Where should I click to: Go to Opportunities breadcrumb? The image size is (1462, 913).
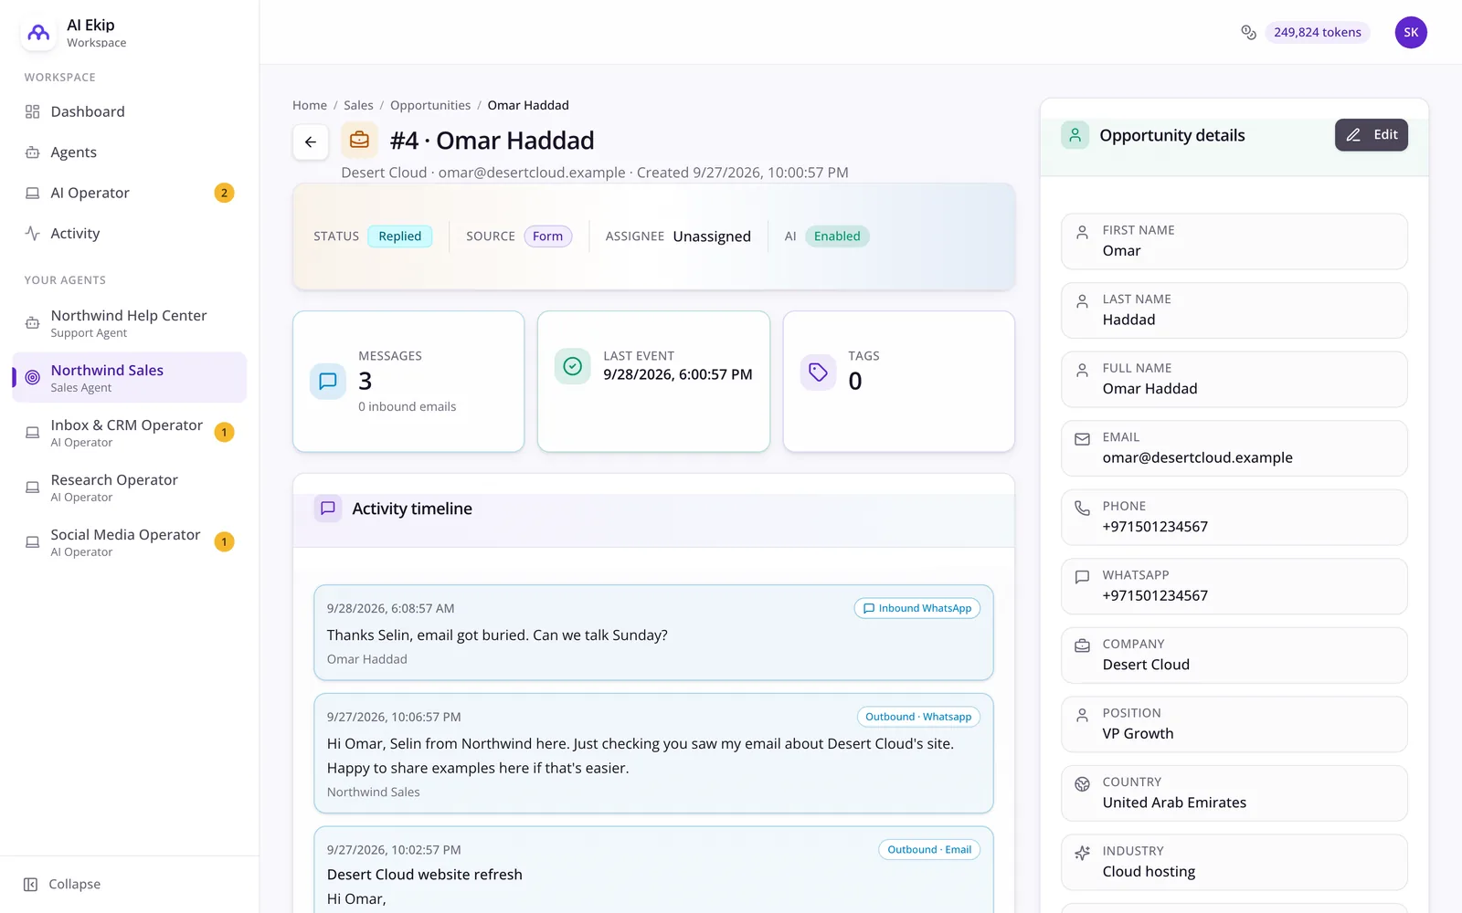tap(430, 105)
